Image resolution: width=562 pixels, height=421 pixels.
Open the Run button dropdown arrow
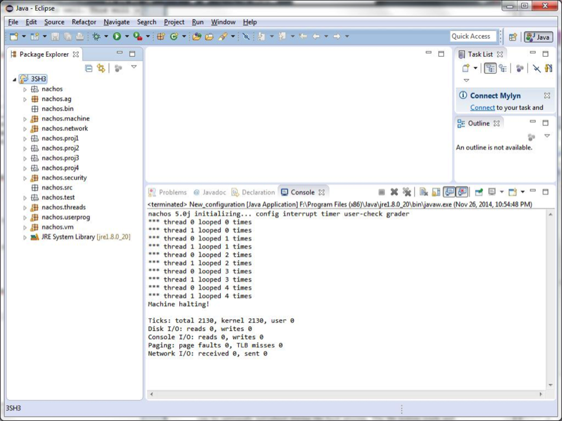pyautogui.click(x=126, y=36)
